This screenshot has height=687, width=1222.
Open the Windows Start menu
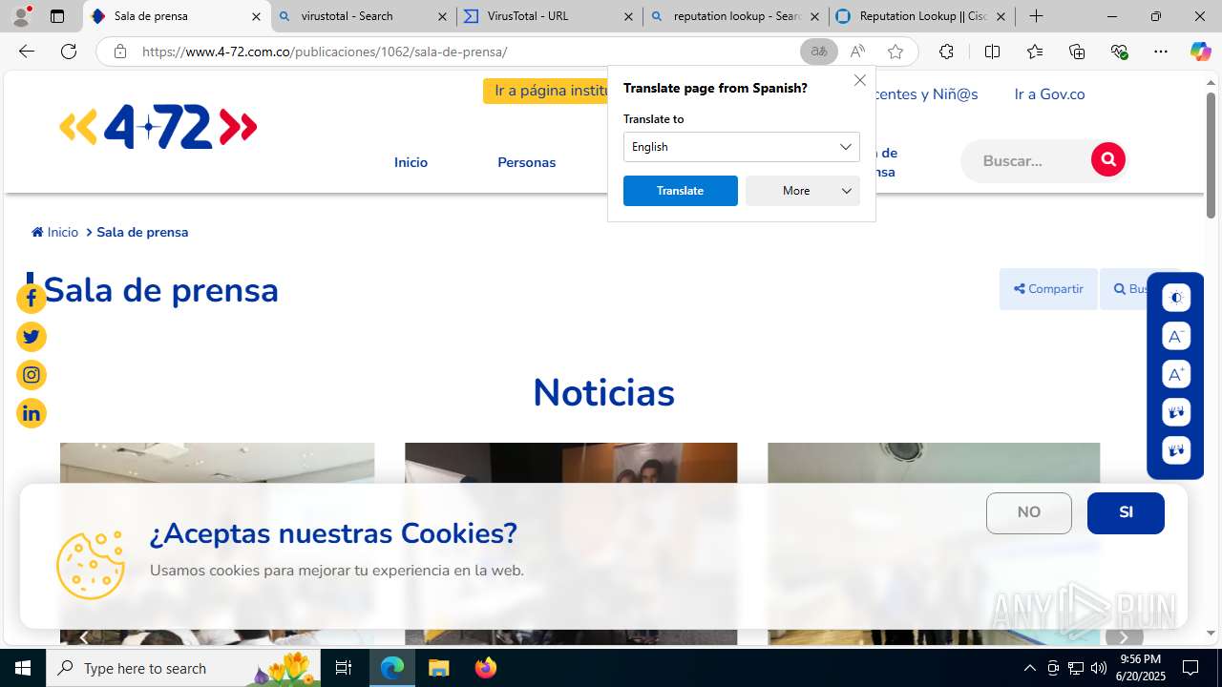click(23, 668)
